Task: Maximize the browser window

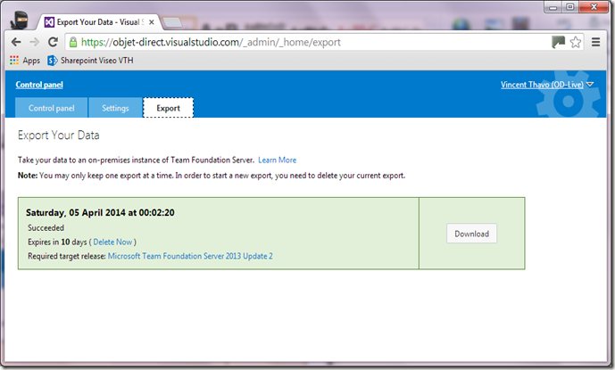Action: (x=570, y=7)
